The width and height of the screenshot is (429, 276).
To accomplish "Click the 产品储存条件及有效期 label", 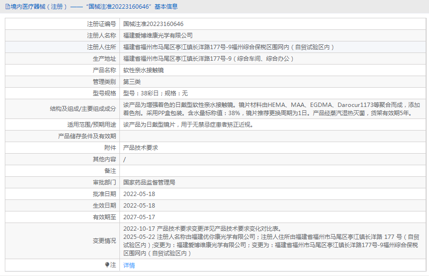I will point(87,136).
